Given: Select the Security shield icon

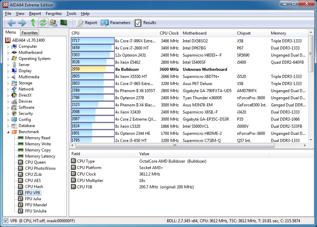Looking at the screenshot, I should pos(14,113).
